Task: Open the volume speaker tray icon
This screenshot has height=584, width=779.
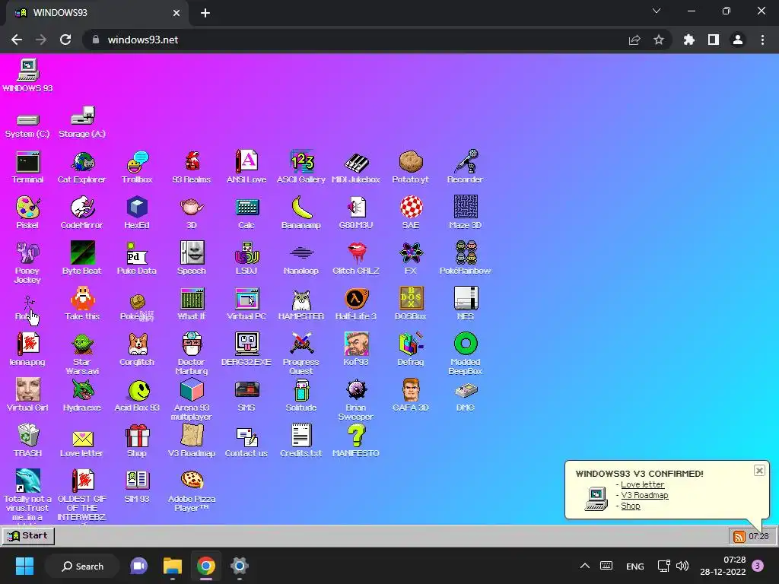Action: [x=682, y=566]
